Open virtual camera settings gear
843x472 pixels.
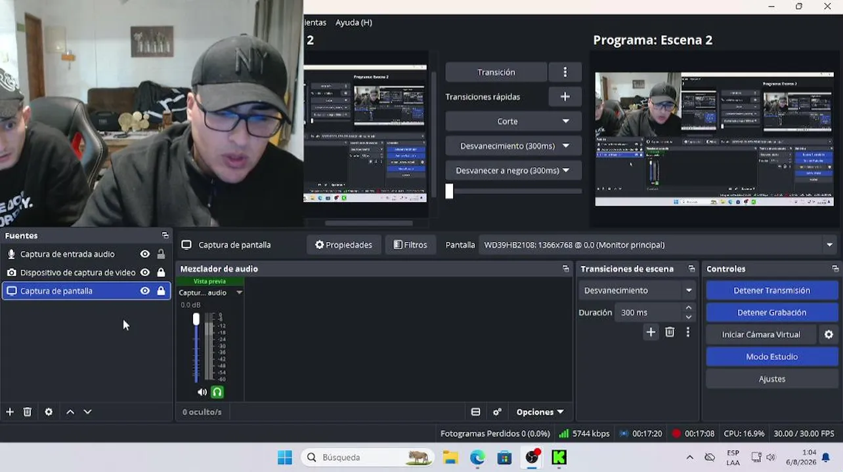(x=829, y=334)
